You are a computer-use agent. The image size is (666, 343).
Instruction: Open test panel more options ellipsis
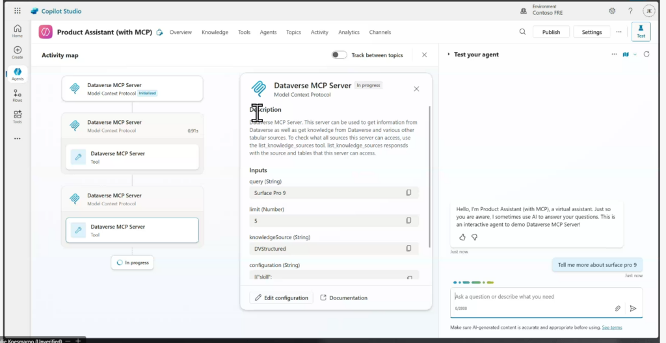coord(614,55)
